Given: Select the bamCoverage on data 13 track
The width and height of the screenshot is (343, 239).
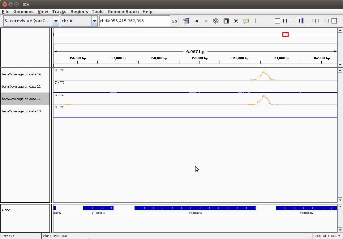Looking at the screenshot, I should click(21, 111).
